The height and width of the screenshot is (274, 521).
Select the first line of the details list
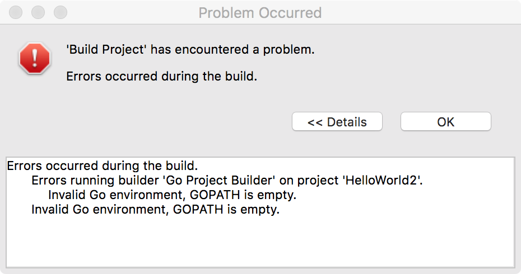pos(103,166)
